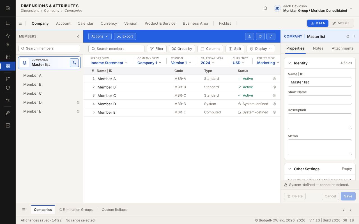Click the Filter button
This screenshot has width=359, height=224.
click(x=157, y=49)
